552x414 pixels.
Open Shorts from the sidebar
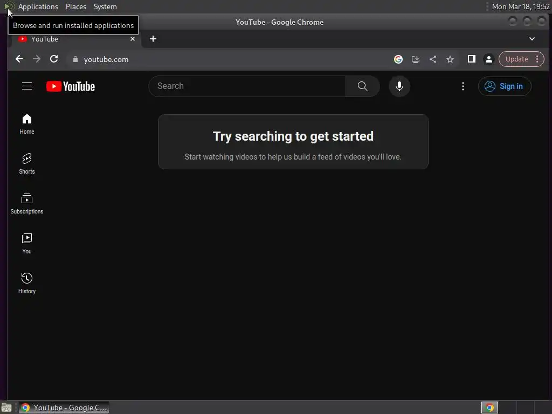coord(27,164)
